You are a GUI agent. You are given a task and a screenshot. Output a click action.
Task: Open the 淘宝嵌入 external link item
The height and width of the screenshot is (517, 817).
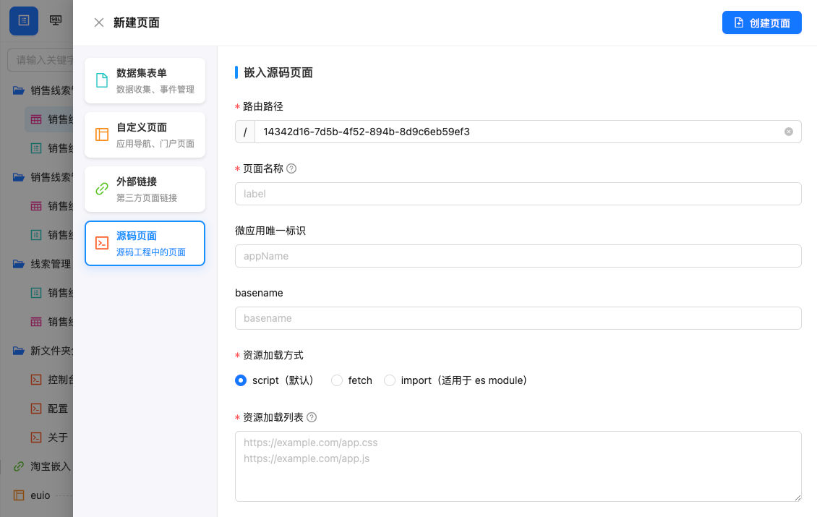tap(43, 466)
